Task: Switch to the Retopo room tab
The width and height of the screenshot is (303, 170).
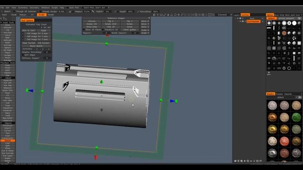Action: tap(23, 15)
